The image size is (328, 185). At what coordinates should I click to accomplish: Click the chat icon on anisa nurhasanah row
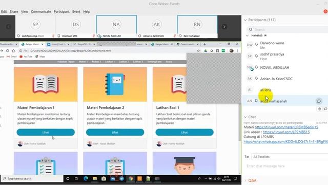coord(319,101)
